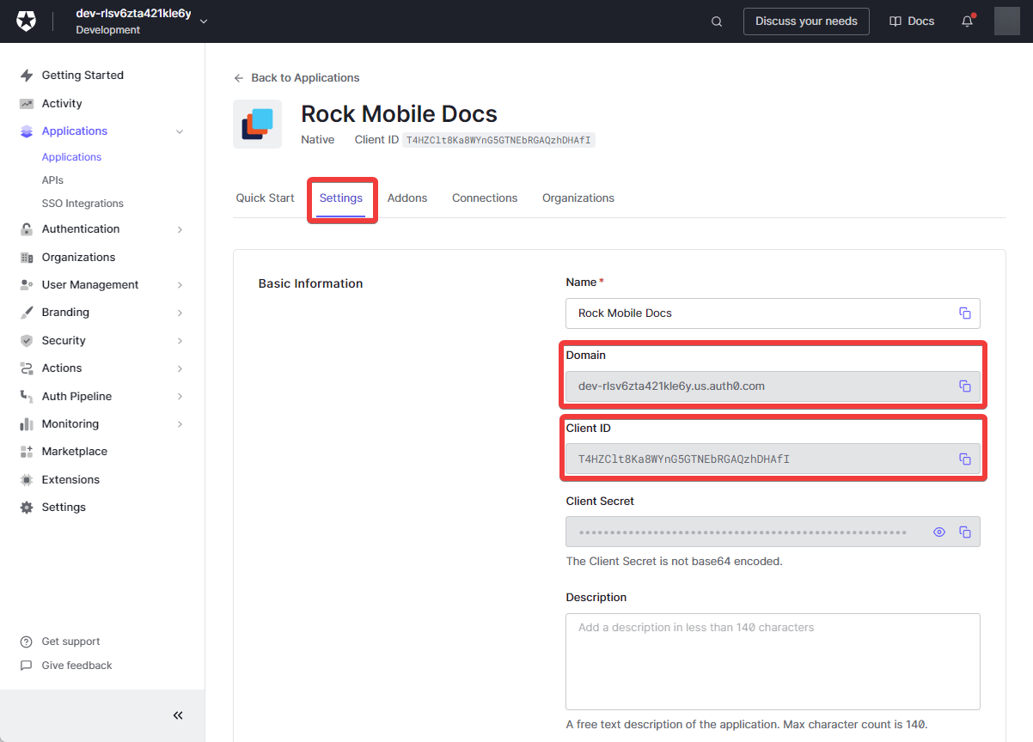Collapse the sidebar with double-chevron icon
Viewport: 1033px width, 742px height.
[178, 715]
